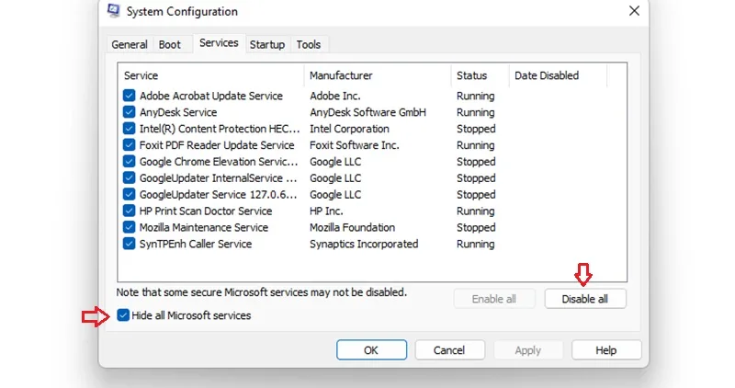Toggle Intel(R) Content Protection HEC checkbox
Viewport: 735px width, 388px height.
[x=129, y=129]
